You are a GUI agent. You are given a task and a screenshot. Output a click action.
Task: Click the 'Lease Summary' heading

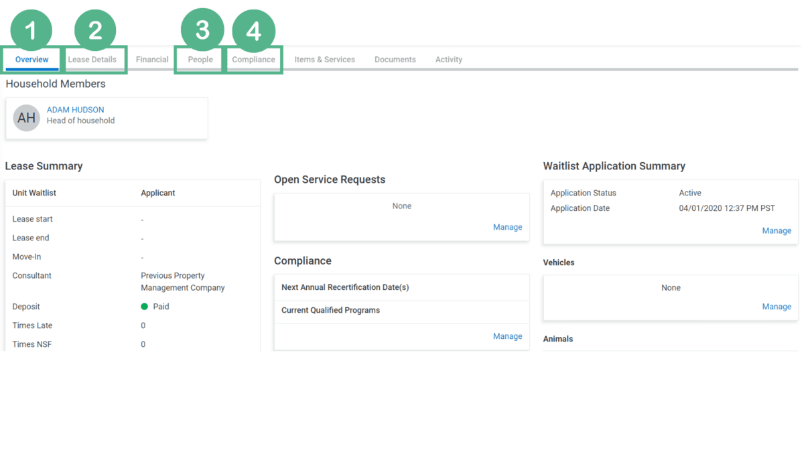(44, 166)
